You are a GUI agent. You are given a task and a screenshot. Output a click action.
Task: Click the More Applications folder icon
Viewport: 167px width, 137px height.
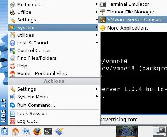tap(103, 28)
